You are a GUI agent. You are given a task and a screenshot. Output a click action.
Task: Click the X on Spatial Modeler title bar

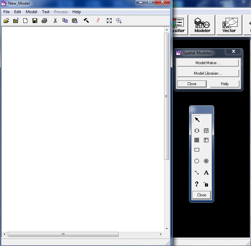tap(233, 51)
